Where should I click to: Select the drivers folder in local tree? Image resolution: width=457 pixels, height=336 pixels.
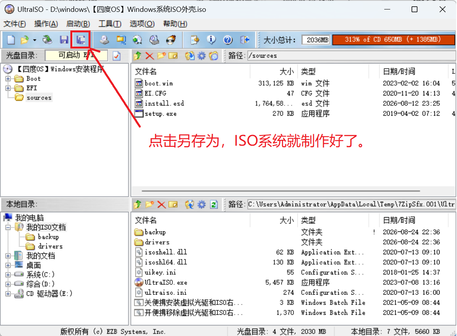click(x=50, y=246)
